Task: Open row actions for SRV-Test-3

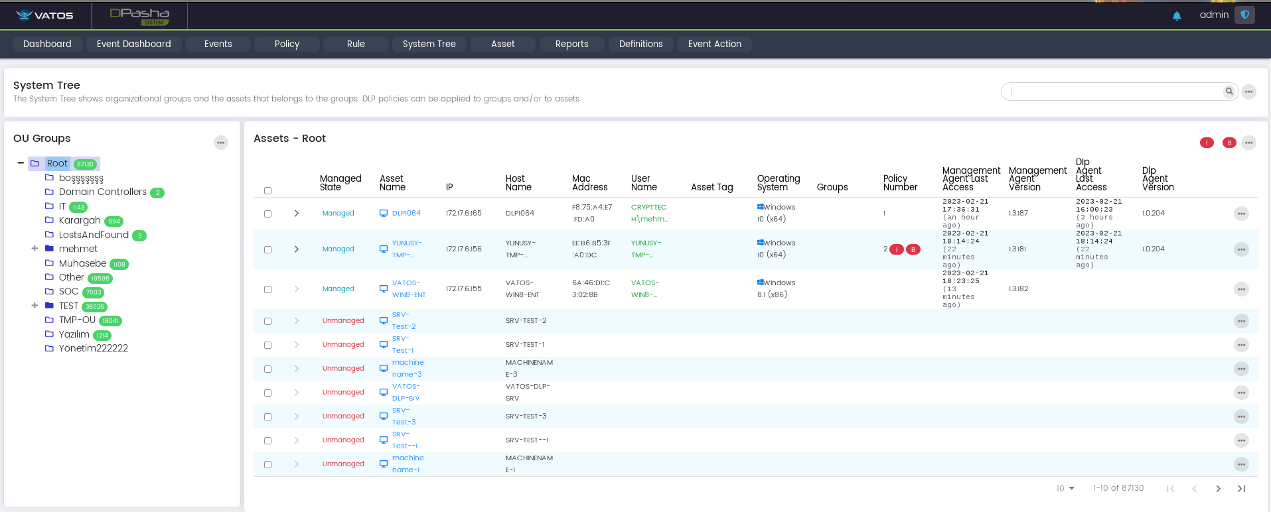Action: pos(1241,416)
